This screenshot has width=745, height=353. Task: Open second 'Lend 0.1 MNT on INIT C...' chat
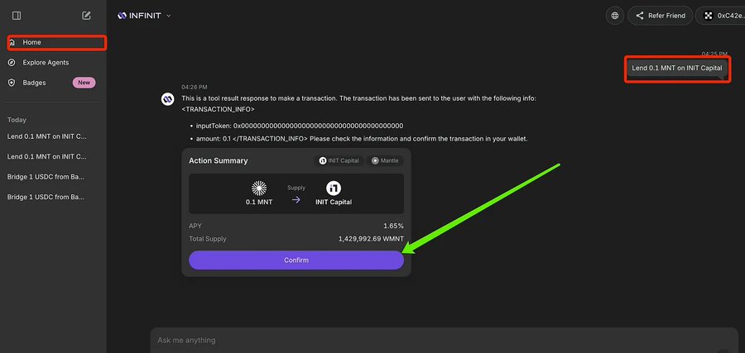click(47, 156)
